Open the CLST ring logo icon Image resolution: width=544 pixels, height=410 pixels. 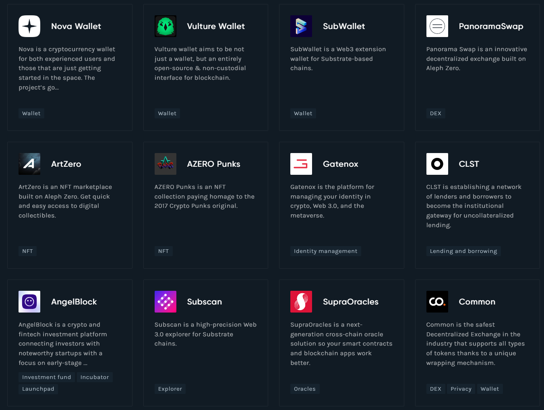[437, 164]
